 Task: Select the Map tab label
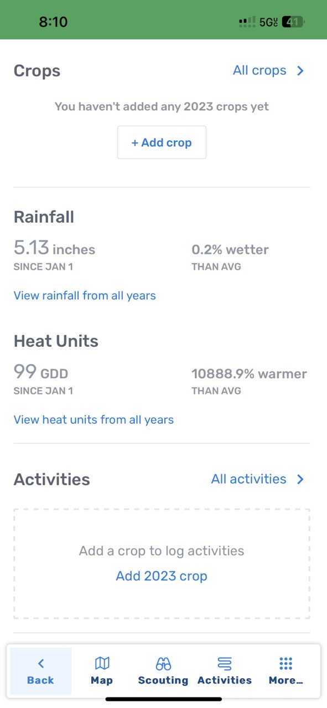point(102,680)
